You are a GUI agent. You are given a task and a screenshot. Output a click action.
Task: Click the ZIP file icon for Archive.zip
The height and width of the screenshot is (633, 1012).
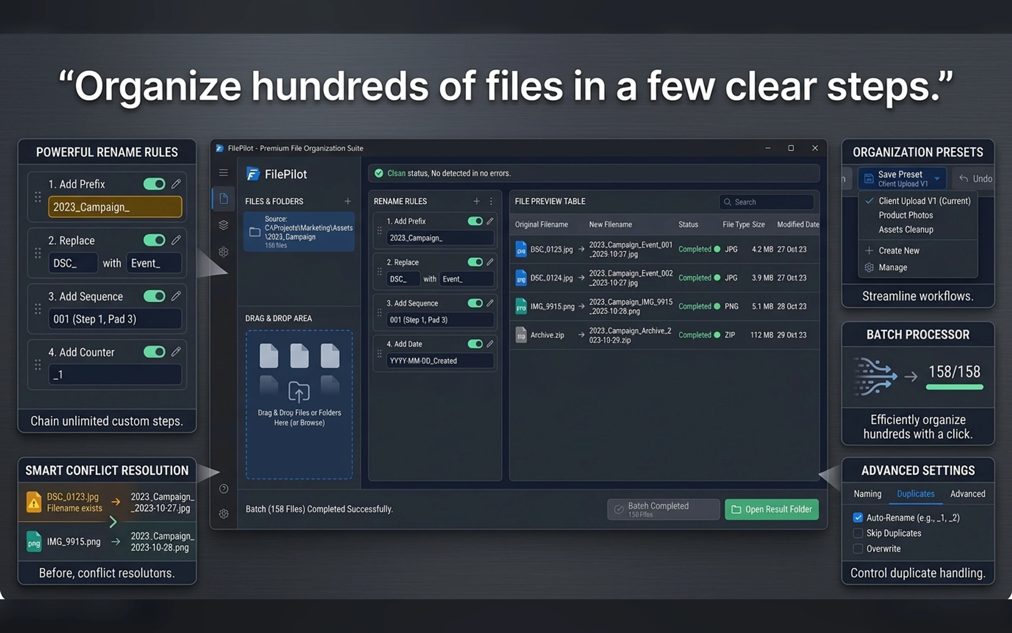point(521,335)
